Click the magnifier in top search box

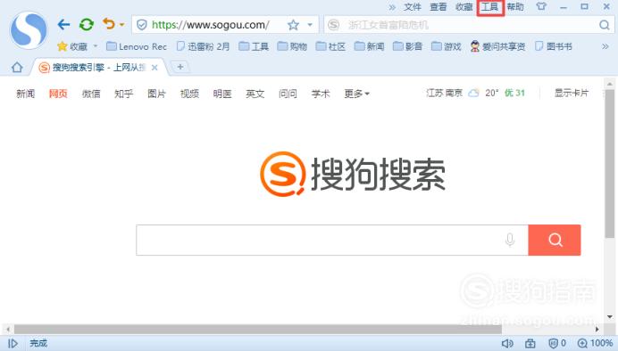coord(605,25)
